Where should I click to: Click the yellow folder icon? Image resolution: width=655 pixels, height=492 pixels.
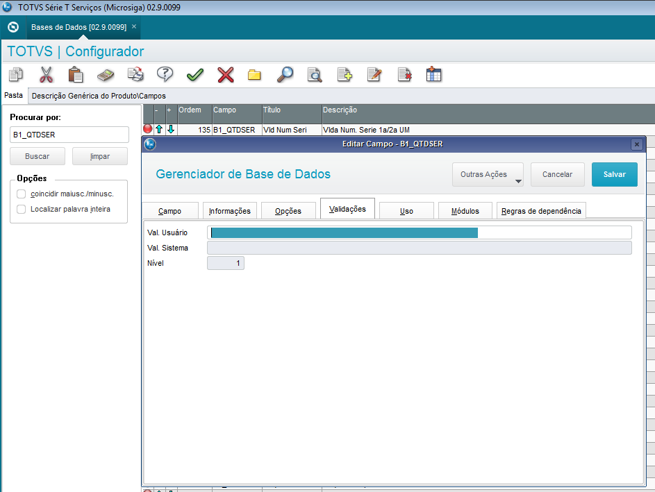[x=254, y=75]
